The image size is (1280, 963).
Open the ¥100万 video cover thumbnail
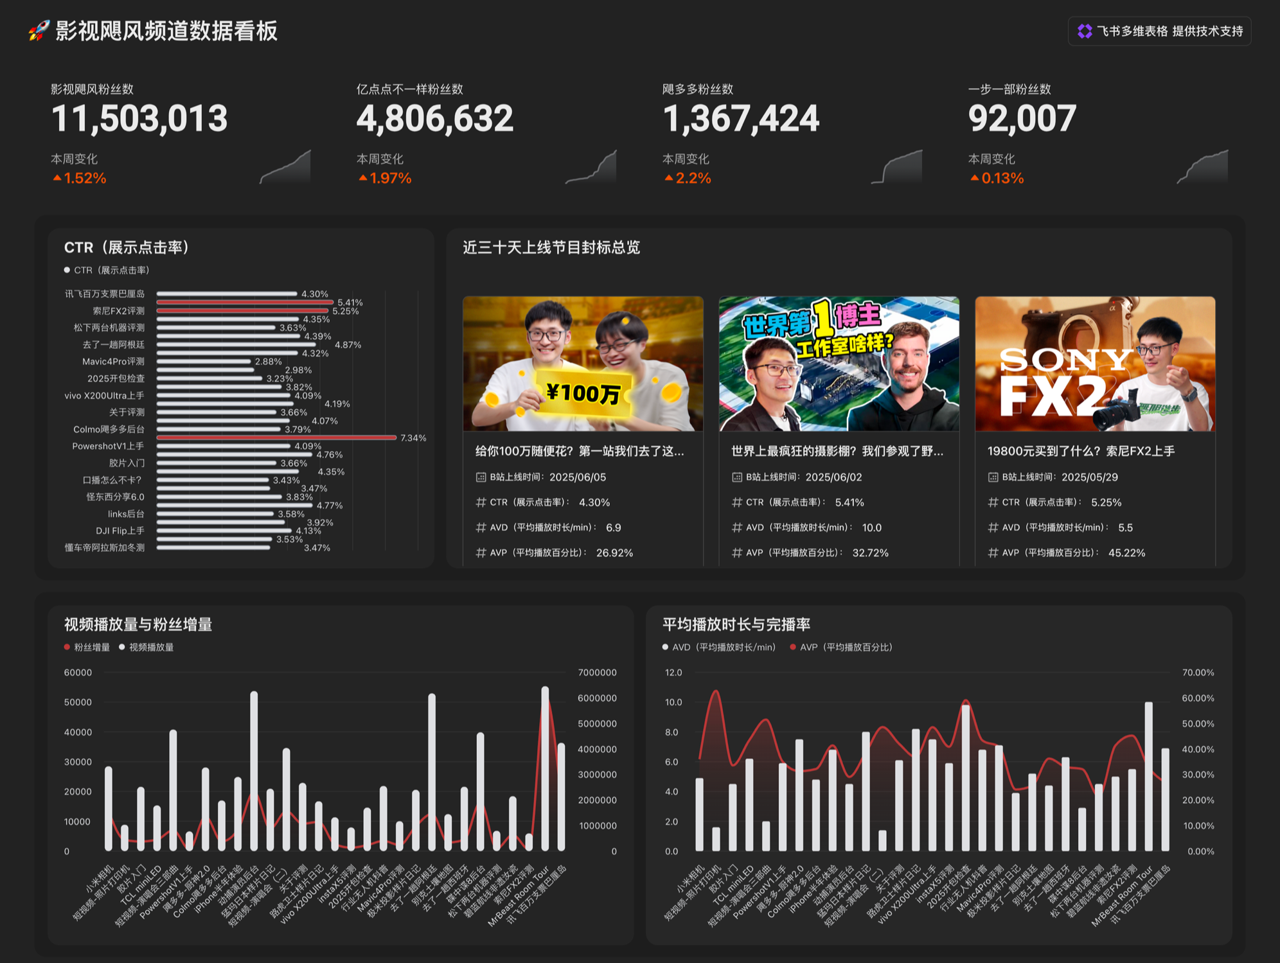583,364
